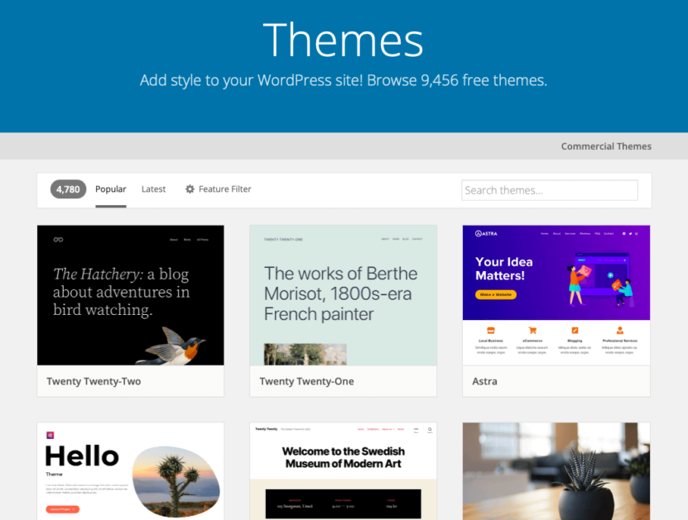Click the 4,780 theme count badge
This screenshot has height=520, width=688.
pos(68,189)
